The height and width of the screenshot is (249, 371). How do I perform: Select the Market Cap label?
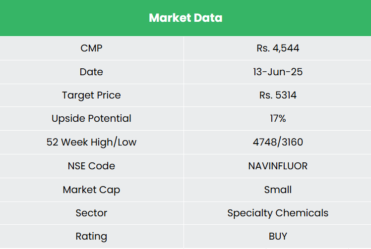click(x=91, y=190)
